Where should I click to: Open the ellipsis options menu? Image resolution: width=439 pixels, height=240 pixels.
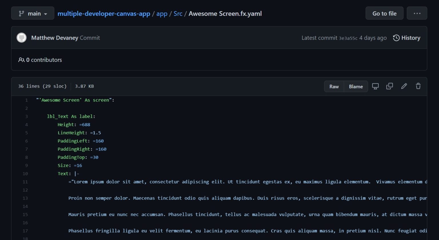417,13
